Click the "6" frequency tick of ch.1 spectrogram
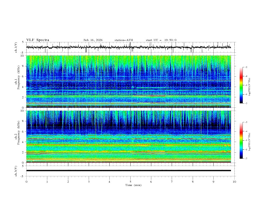Screen dimensions: 264x204 tap(24, 76)
